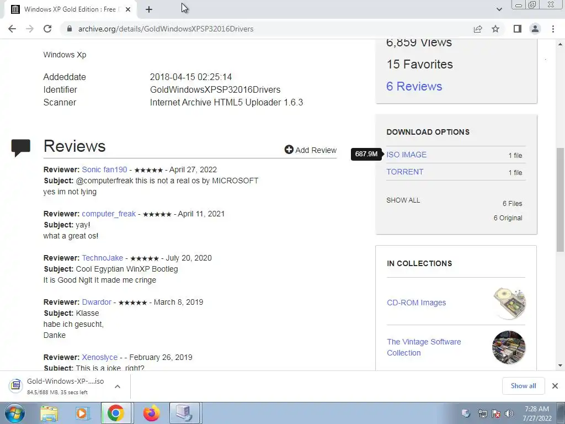This screenshot has width=565, height=424.
Task: Open the Windows Start menu
Action: coord(14,413)
